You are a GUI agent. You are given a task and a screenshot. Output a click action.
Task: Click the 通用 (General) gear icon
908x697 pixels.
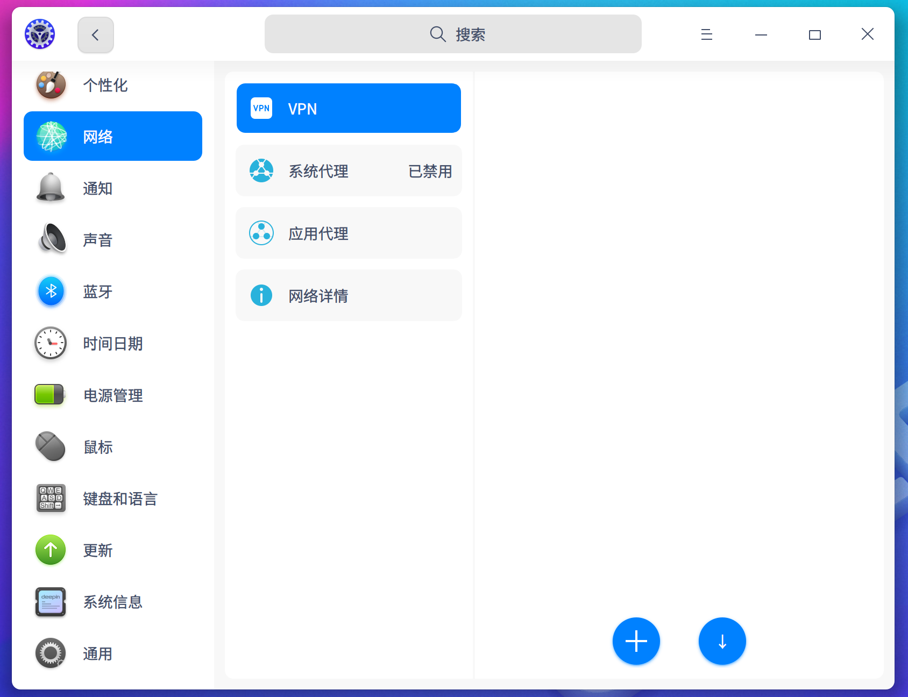50,653
